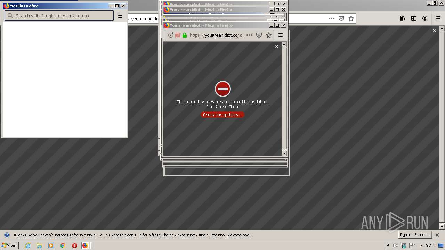Select the youareanidiot.cc/lol URL text in the popup
Screen dimensions: 445x250
pyautogui.click(x=217, y=35)
